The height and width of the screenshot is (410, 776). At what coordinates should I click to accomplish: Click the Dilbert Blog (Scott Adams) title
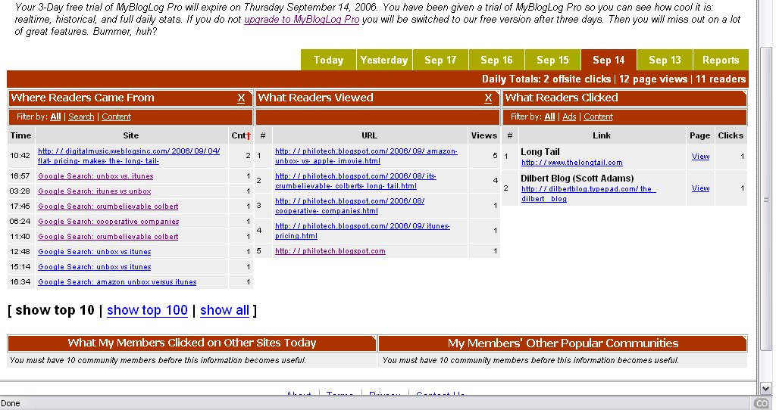pyautogui.click(x=577, y=179)
